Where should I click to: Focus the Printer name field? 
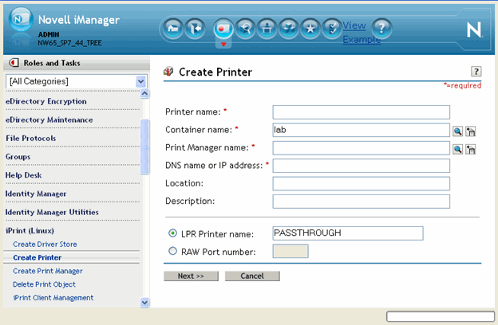coord(361,112)
